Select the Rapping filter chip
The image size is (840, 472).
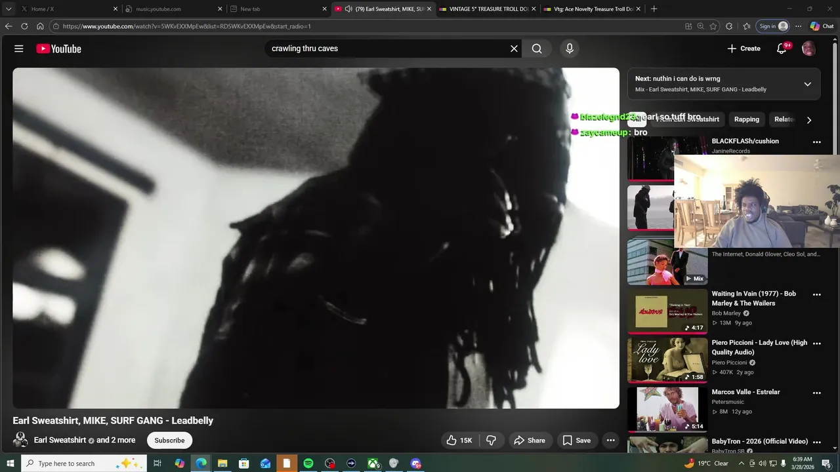coord(747,119)
